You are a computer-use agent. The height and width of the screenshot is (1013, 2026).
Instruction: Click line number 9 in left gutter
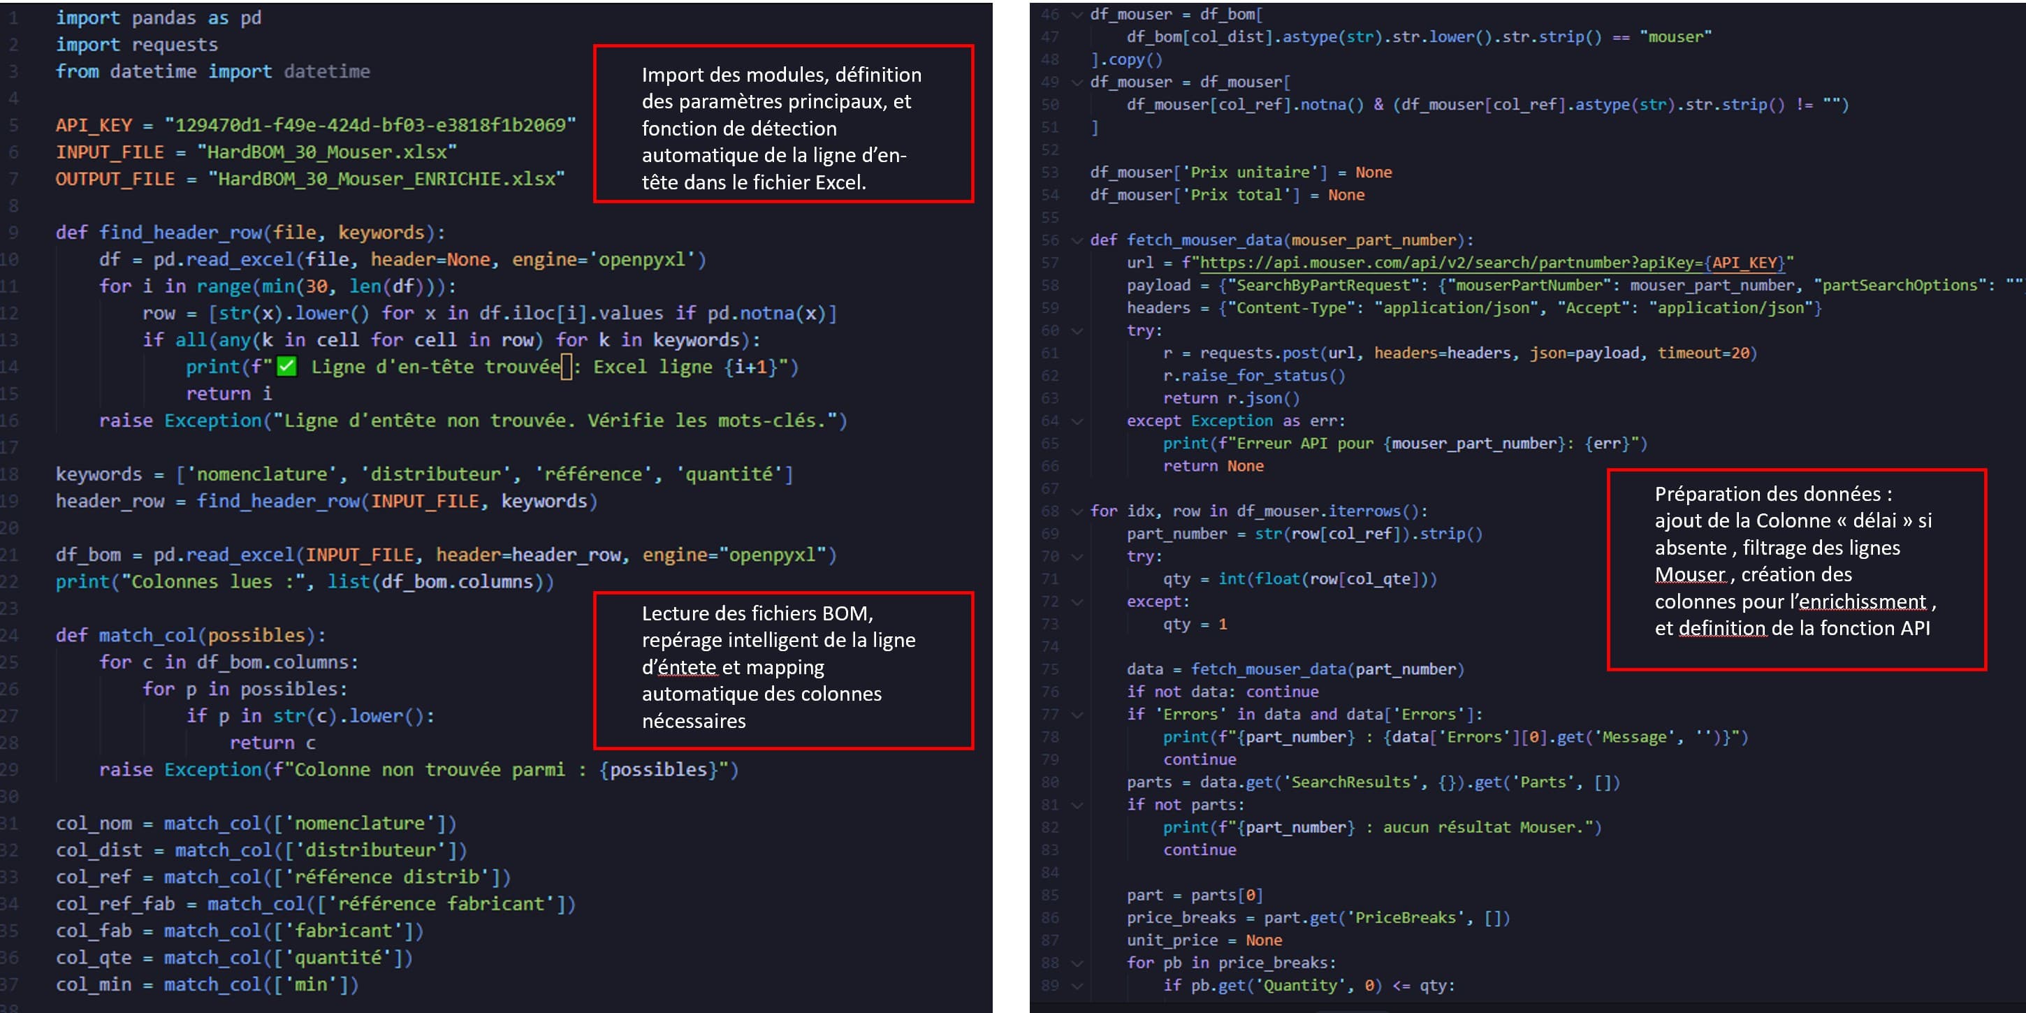coord(13,233)
